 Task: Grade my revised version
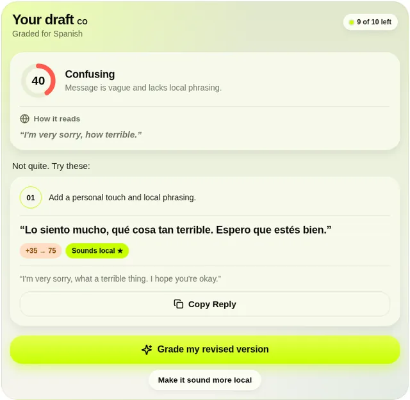tap(205, 349)
